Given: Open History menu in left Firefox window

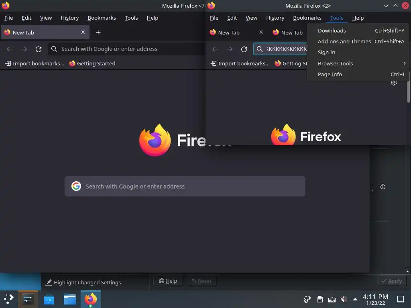Looking at the screenshot, I should tap(70, 18).
